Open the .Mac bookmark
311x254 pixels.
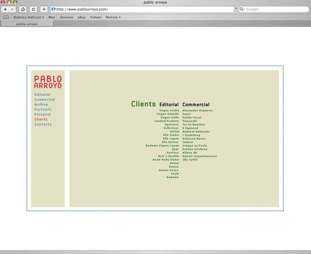[52, 17]
